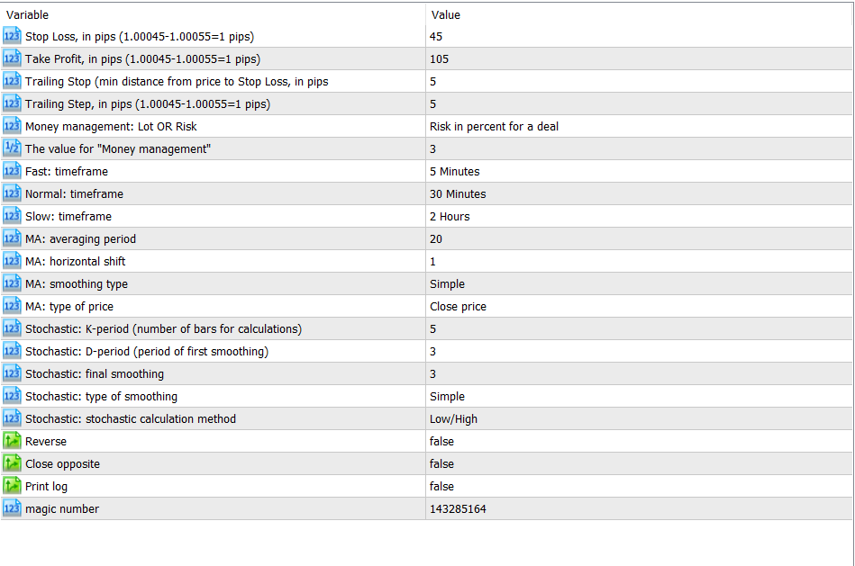Toggle the Reverse value set to false

(x=441, y=441)
